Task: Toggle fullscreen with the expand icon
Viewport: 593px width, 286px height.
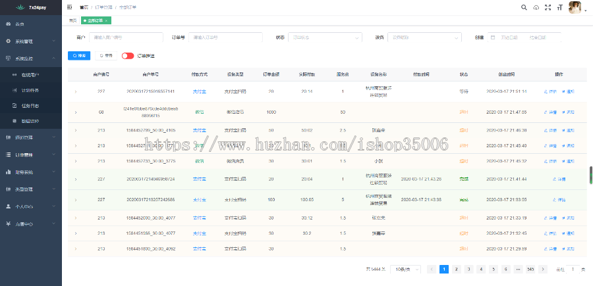Action: pyautogui.click(x=548, y=7)
